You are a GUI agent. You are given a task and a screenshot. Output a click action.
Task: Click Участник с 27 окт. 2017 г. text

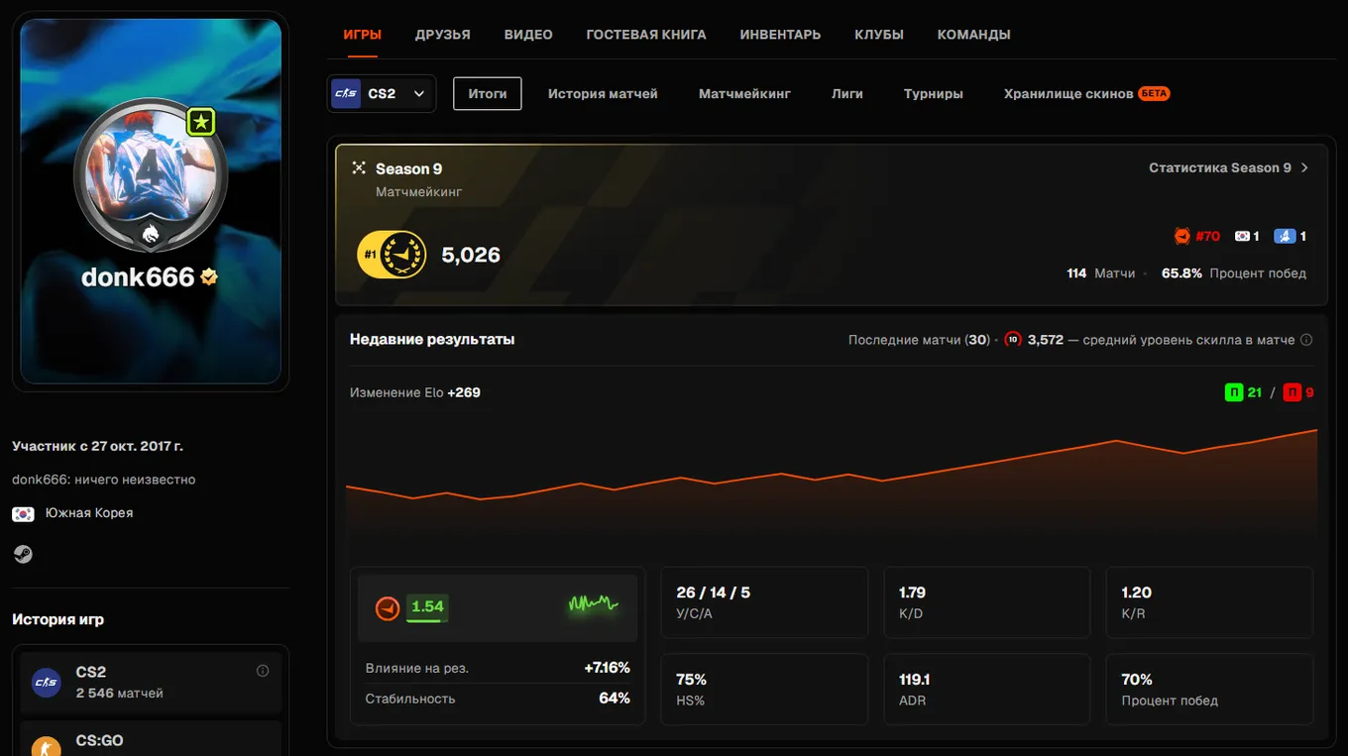[97, 446]
